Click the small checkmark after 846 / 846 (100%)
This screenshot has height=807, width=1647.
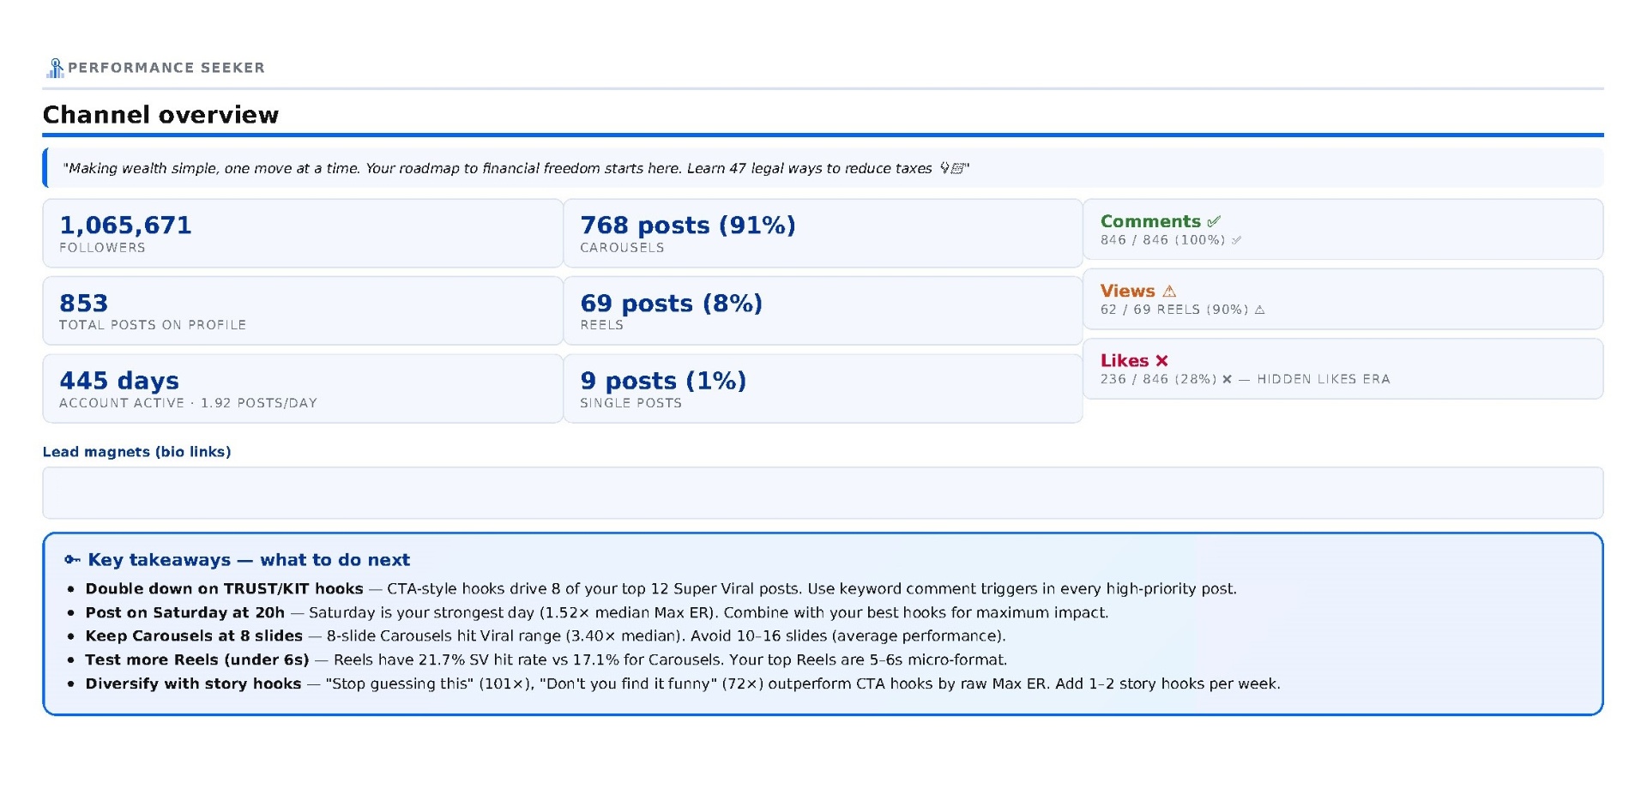tap(1236, 240)
